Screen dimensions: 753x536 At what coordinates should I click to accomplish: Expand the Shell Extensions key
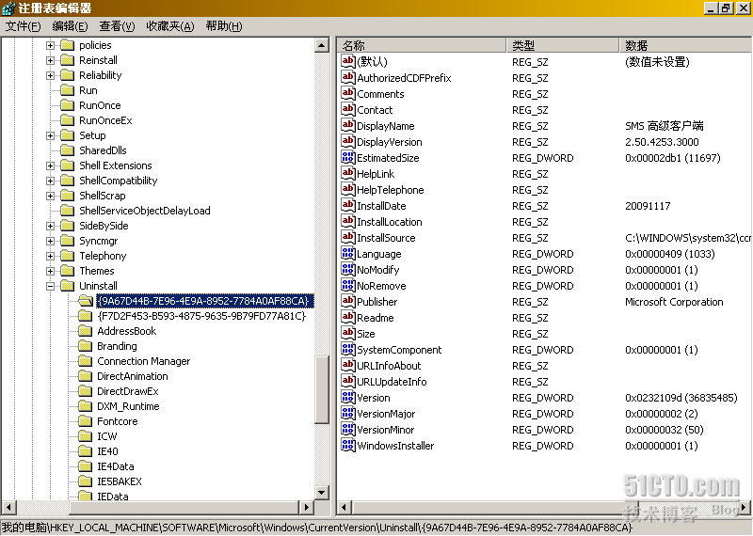(50, 166)
